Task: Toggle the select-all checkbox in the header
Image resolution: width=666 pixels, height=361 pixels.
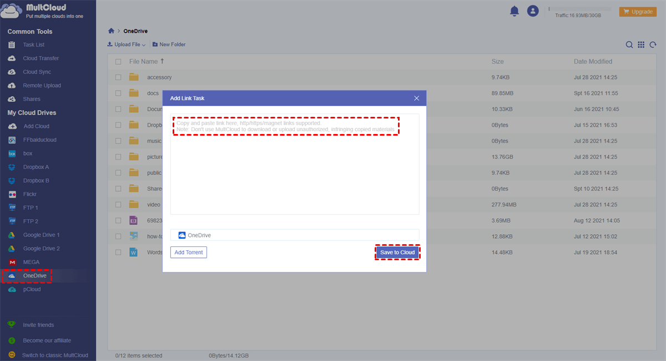Action: pyautogui.click(x=118, y=61)
